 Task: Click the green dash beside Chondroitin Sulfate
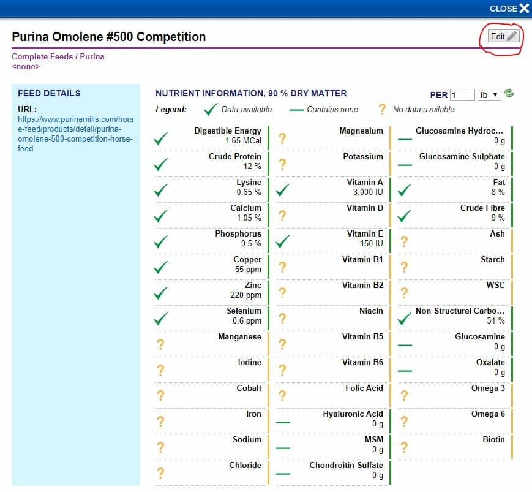(282, 474)
